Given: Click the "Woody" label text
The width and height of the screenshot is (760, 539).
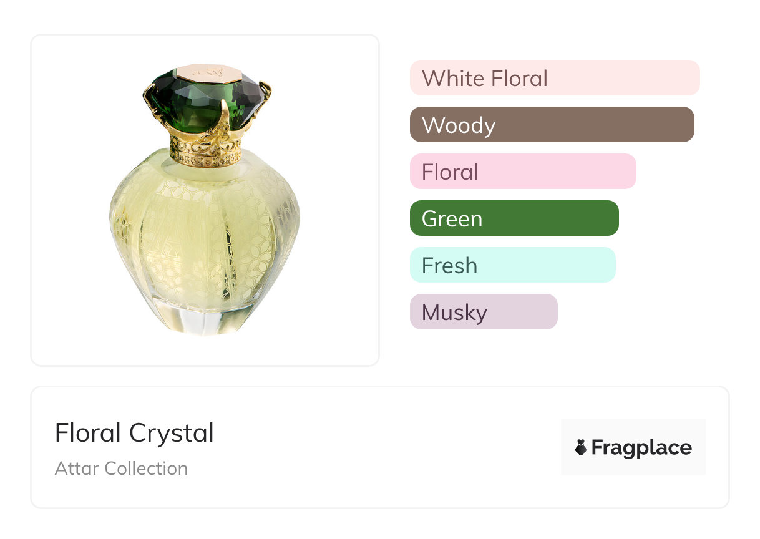Looking at the screenshot, I should [459, 125].
